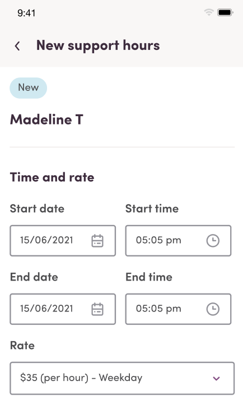Image resolution: width=243 pixels, height=408 pixels.
Task: Tap the New support hours title
Action: pos(98,46)
